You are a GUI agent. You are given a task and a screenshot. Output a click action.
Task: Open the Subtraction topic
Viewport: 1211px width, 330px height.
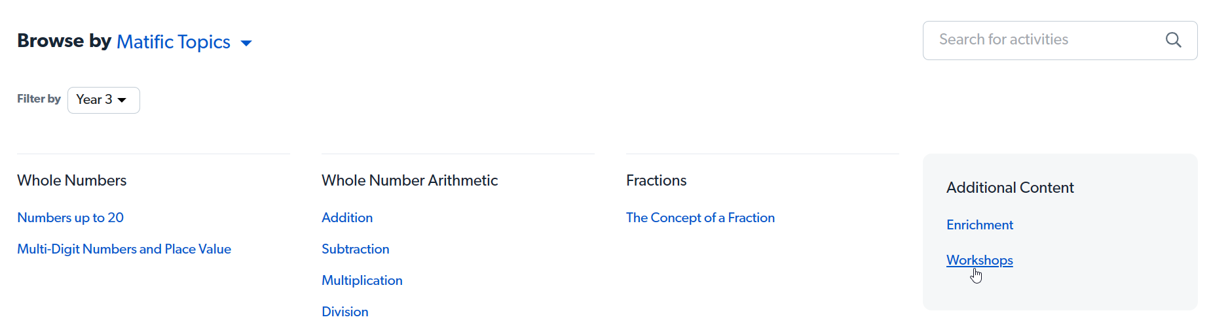click(x=355, y=249)
